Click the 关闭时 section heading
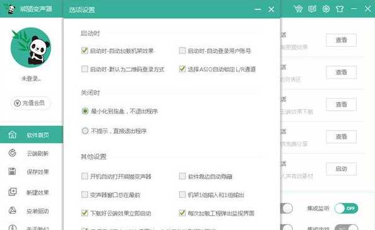This screenshot has height=230, width=375. pyautogui.click(x=90, y=93)
